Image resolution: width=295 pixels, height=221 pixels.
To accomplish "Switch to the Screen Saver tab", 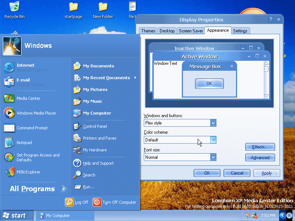I will coord(191,31).
